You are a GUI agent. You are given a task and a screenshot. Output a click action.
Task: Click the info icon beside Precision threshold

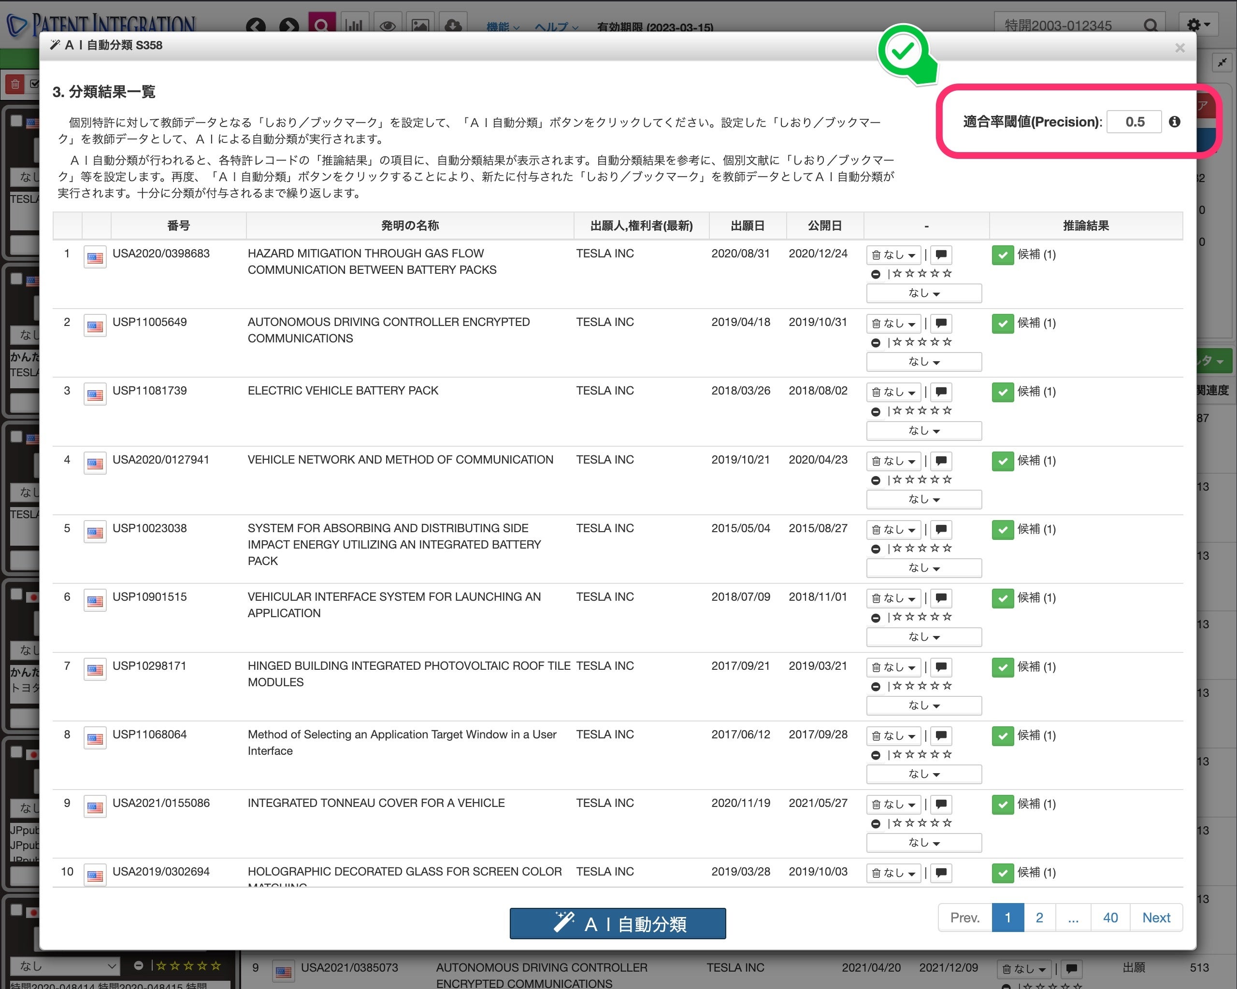pyautogui.click(x=1175, y=122)
